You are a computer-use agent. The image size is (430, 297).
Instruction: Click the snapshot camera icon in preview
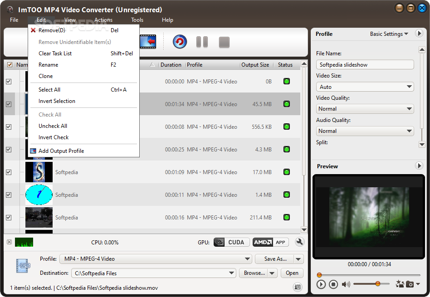[x=410, y=284]
